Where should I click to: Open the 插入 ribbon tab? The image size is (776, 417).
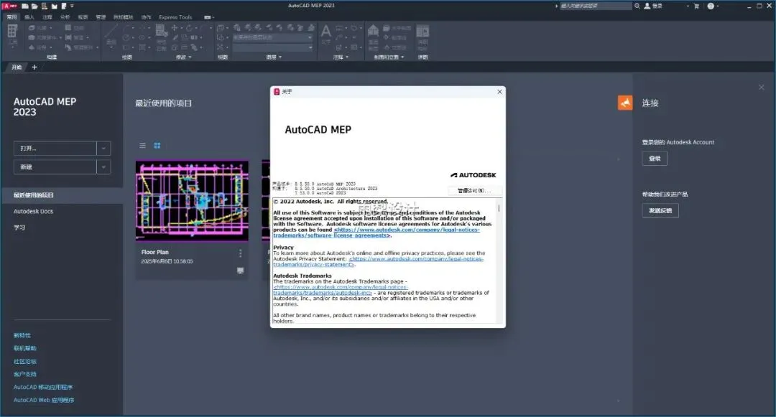coord(29,17)
